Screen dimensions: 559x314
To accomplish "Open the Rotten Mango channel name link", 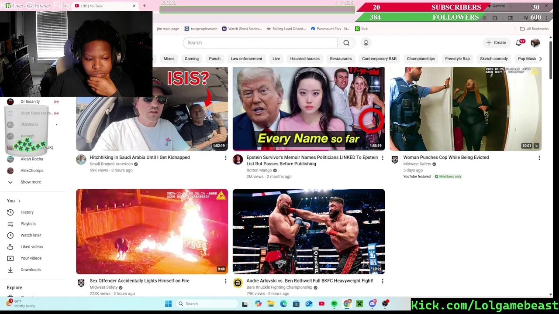I will 259,171.
